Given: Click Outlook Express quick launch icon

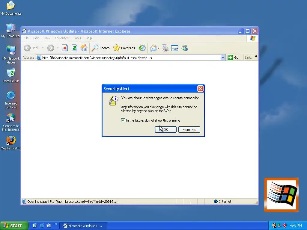Looking at the screenshot, I should [49, 226].
